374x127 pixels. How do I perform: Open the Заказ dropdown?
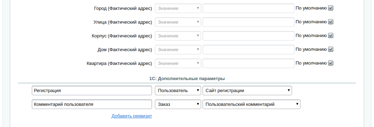pos(178,104)
